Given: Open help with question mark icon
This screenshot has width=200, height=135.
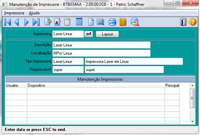Looking at the screenshot, I should tap(193, 22).
